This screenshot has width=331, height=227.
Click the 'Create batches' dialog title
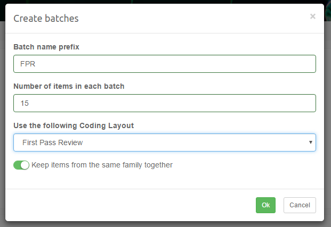coord(46,19)
